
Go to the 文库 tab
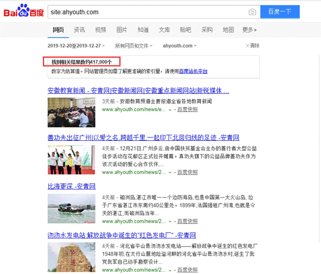point(164,30)
